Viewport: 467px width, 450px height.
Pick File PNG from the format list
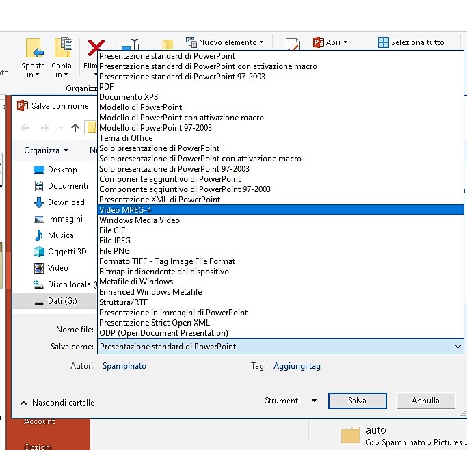[x=115, y=251]
